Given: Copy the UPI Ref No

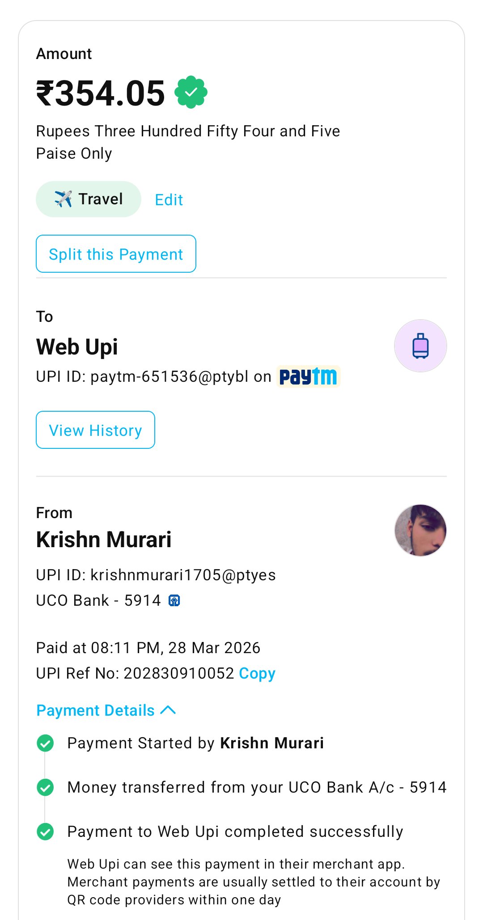Looking at the screenshot, I should pyautogui.click(x=257, y=673).
